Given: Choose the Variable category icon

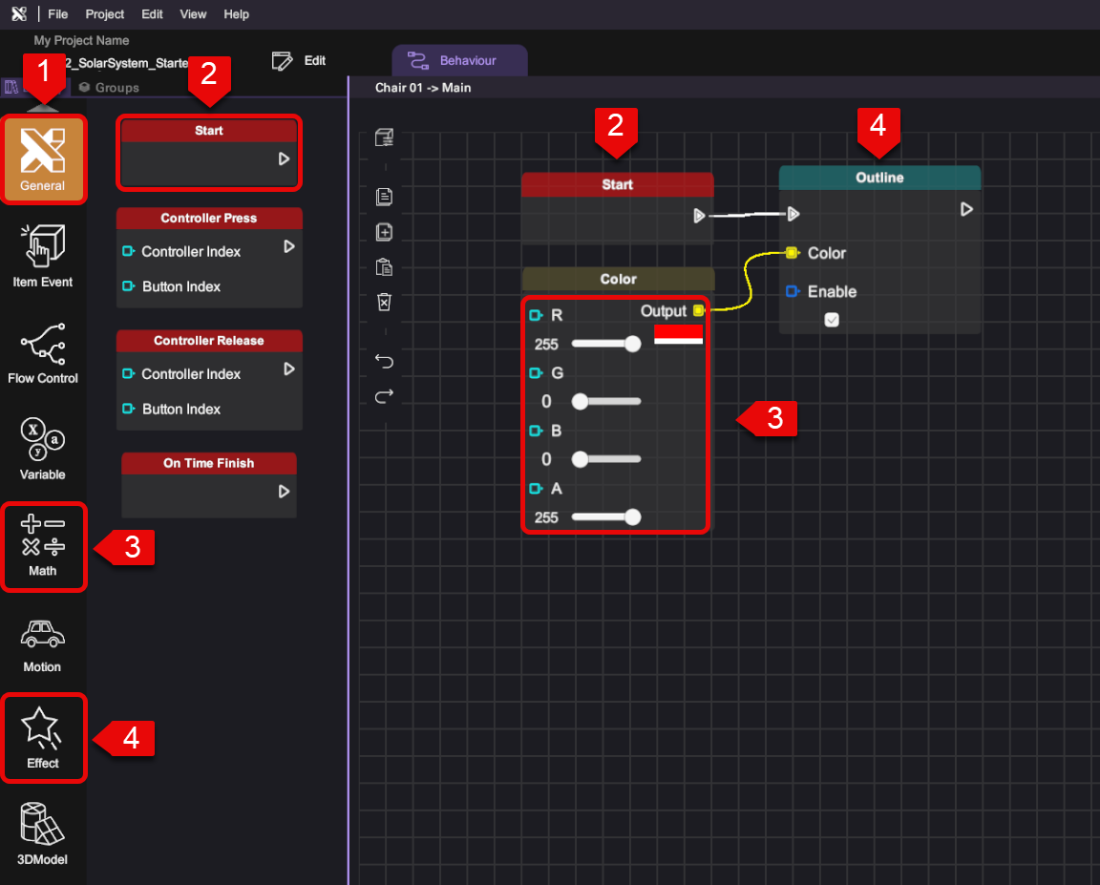Looking at the screenshot, I should click(x=43, y=450).
